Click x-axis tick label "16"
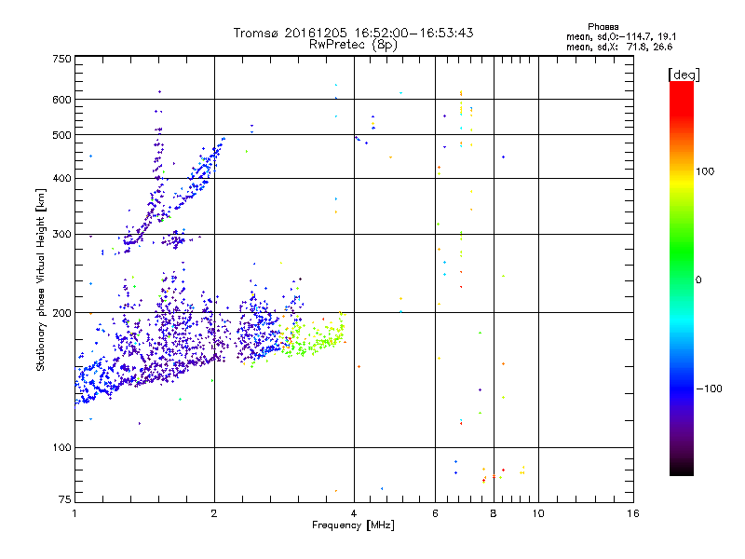The image size is (745, 559). pos(633,513)
